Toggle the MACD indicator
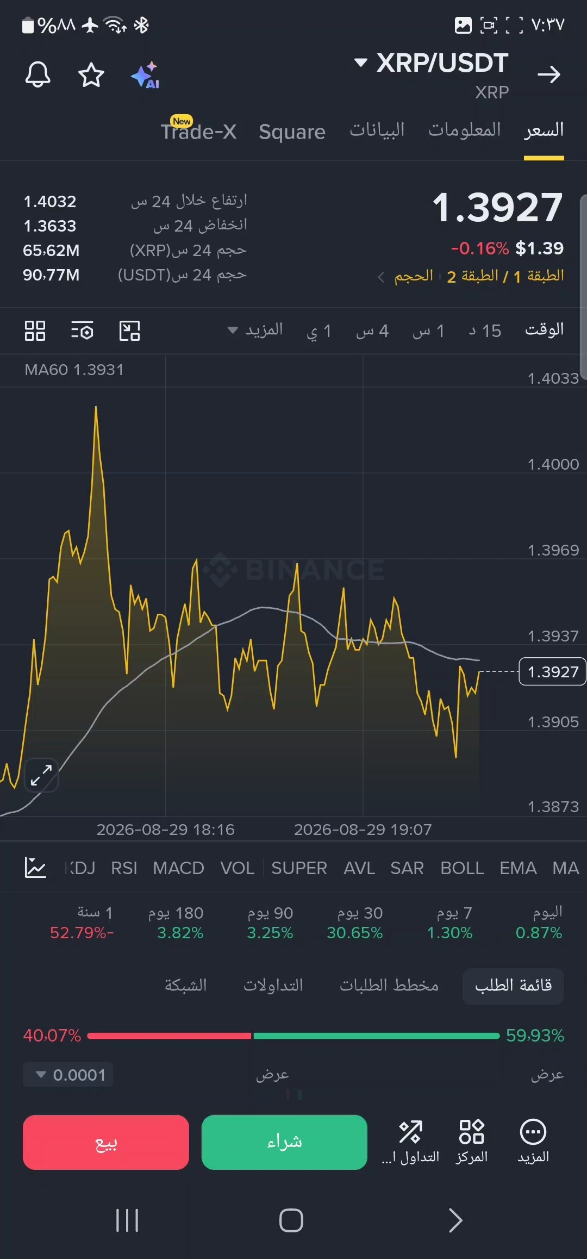 [178, 868]
